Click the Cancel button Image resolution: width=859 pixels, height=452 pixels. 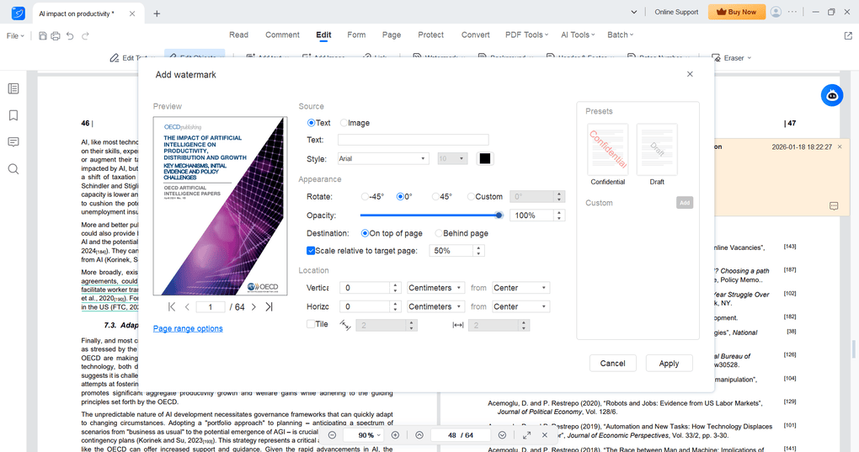(x=612, y=364)
